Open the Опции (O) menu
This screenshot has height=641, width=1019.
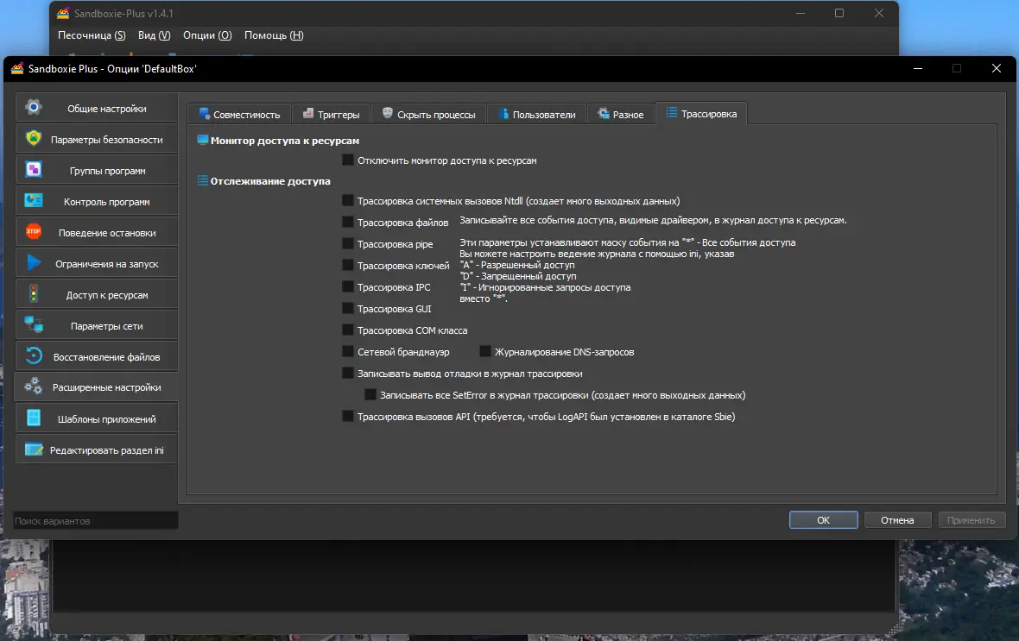coord(207,35)
